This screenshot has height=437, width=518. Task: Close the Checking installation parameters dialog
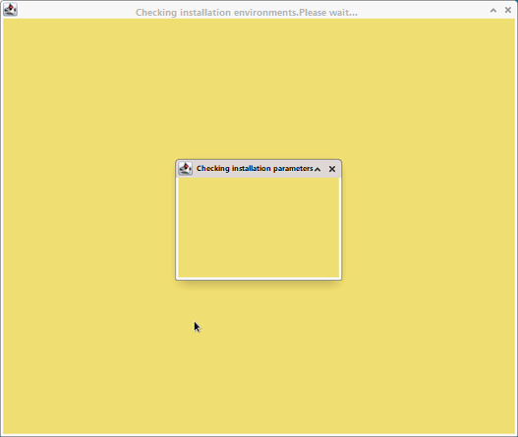pyautogui.click(x=332, y=169)
